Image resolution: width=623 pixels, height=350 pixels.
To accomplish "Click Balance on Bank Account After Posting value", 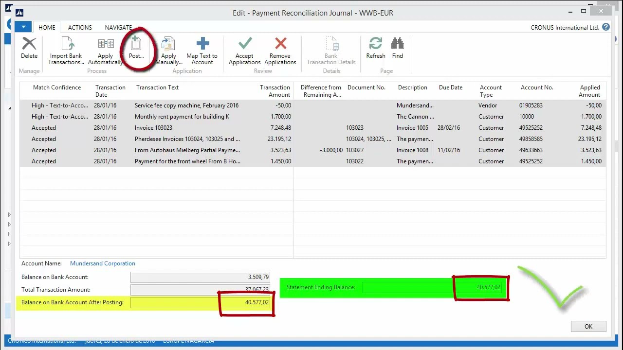I will pos(200,302).
